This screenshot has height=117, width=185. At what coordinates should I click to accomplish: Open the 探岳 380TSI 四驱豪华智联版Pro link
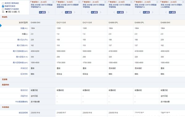pos(42,6)
